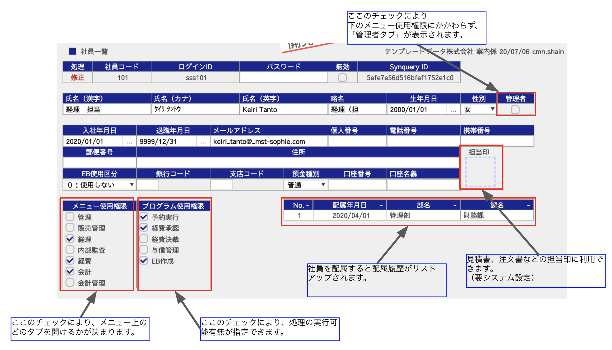The width and height of the screenshot is (612, 350).
Task: Click the 支店コード field
Action: (x=221, y=185)
